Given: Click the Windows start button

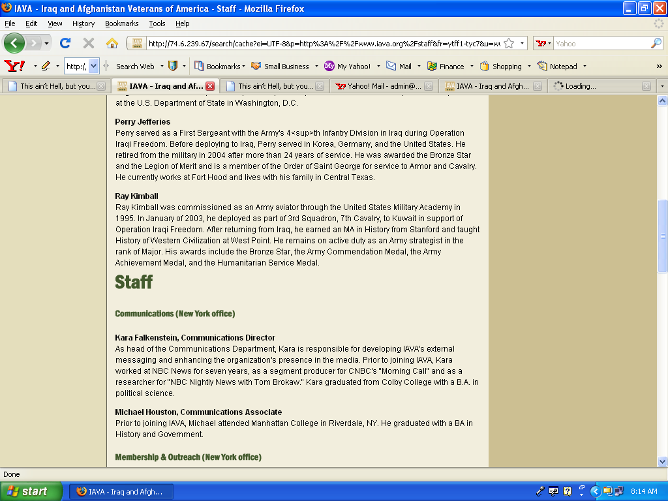Looking at the screenshot, I should click(x=31, y=491).
